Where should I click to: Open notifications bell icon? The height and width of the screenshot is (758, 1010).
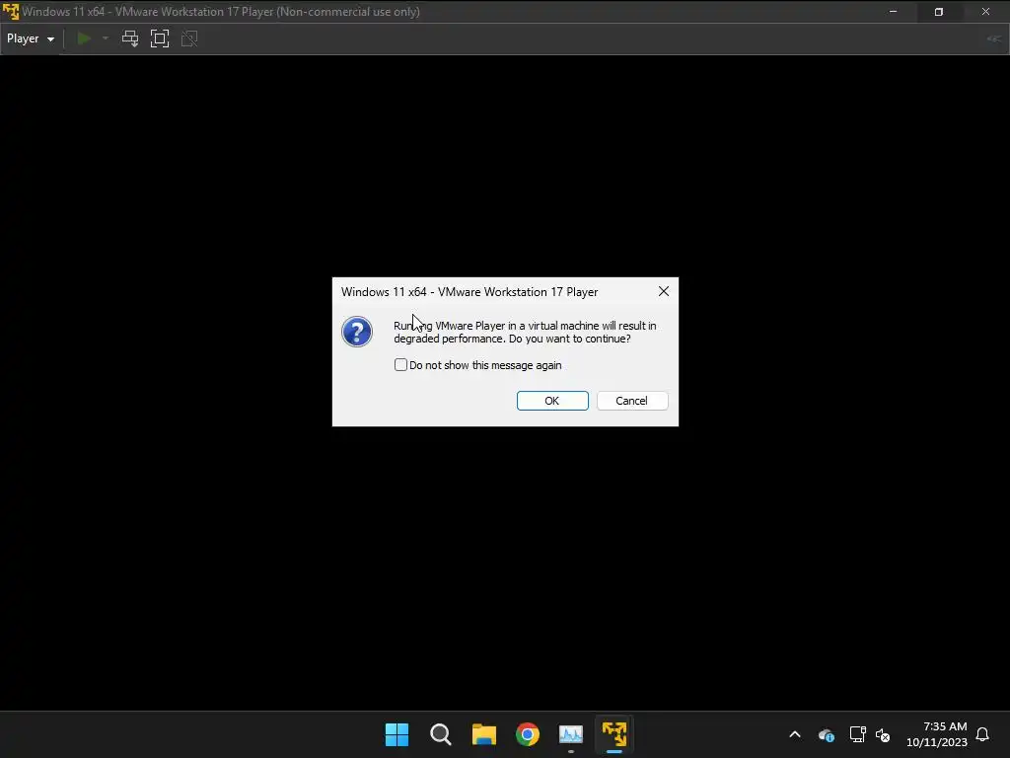[982, 734]
